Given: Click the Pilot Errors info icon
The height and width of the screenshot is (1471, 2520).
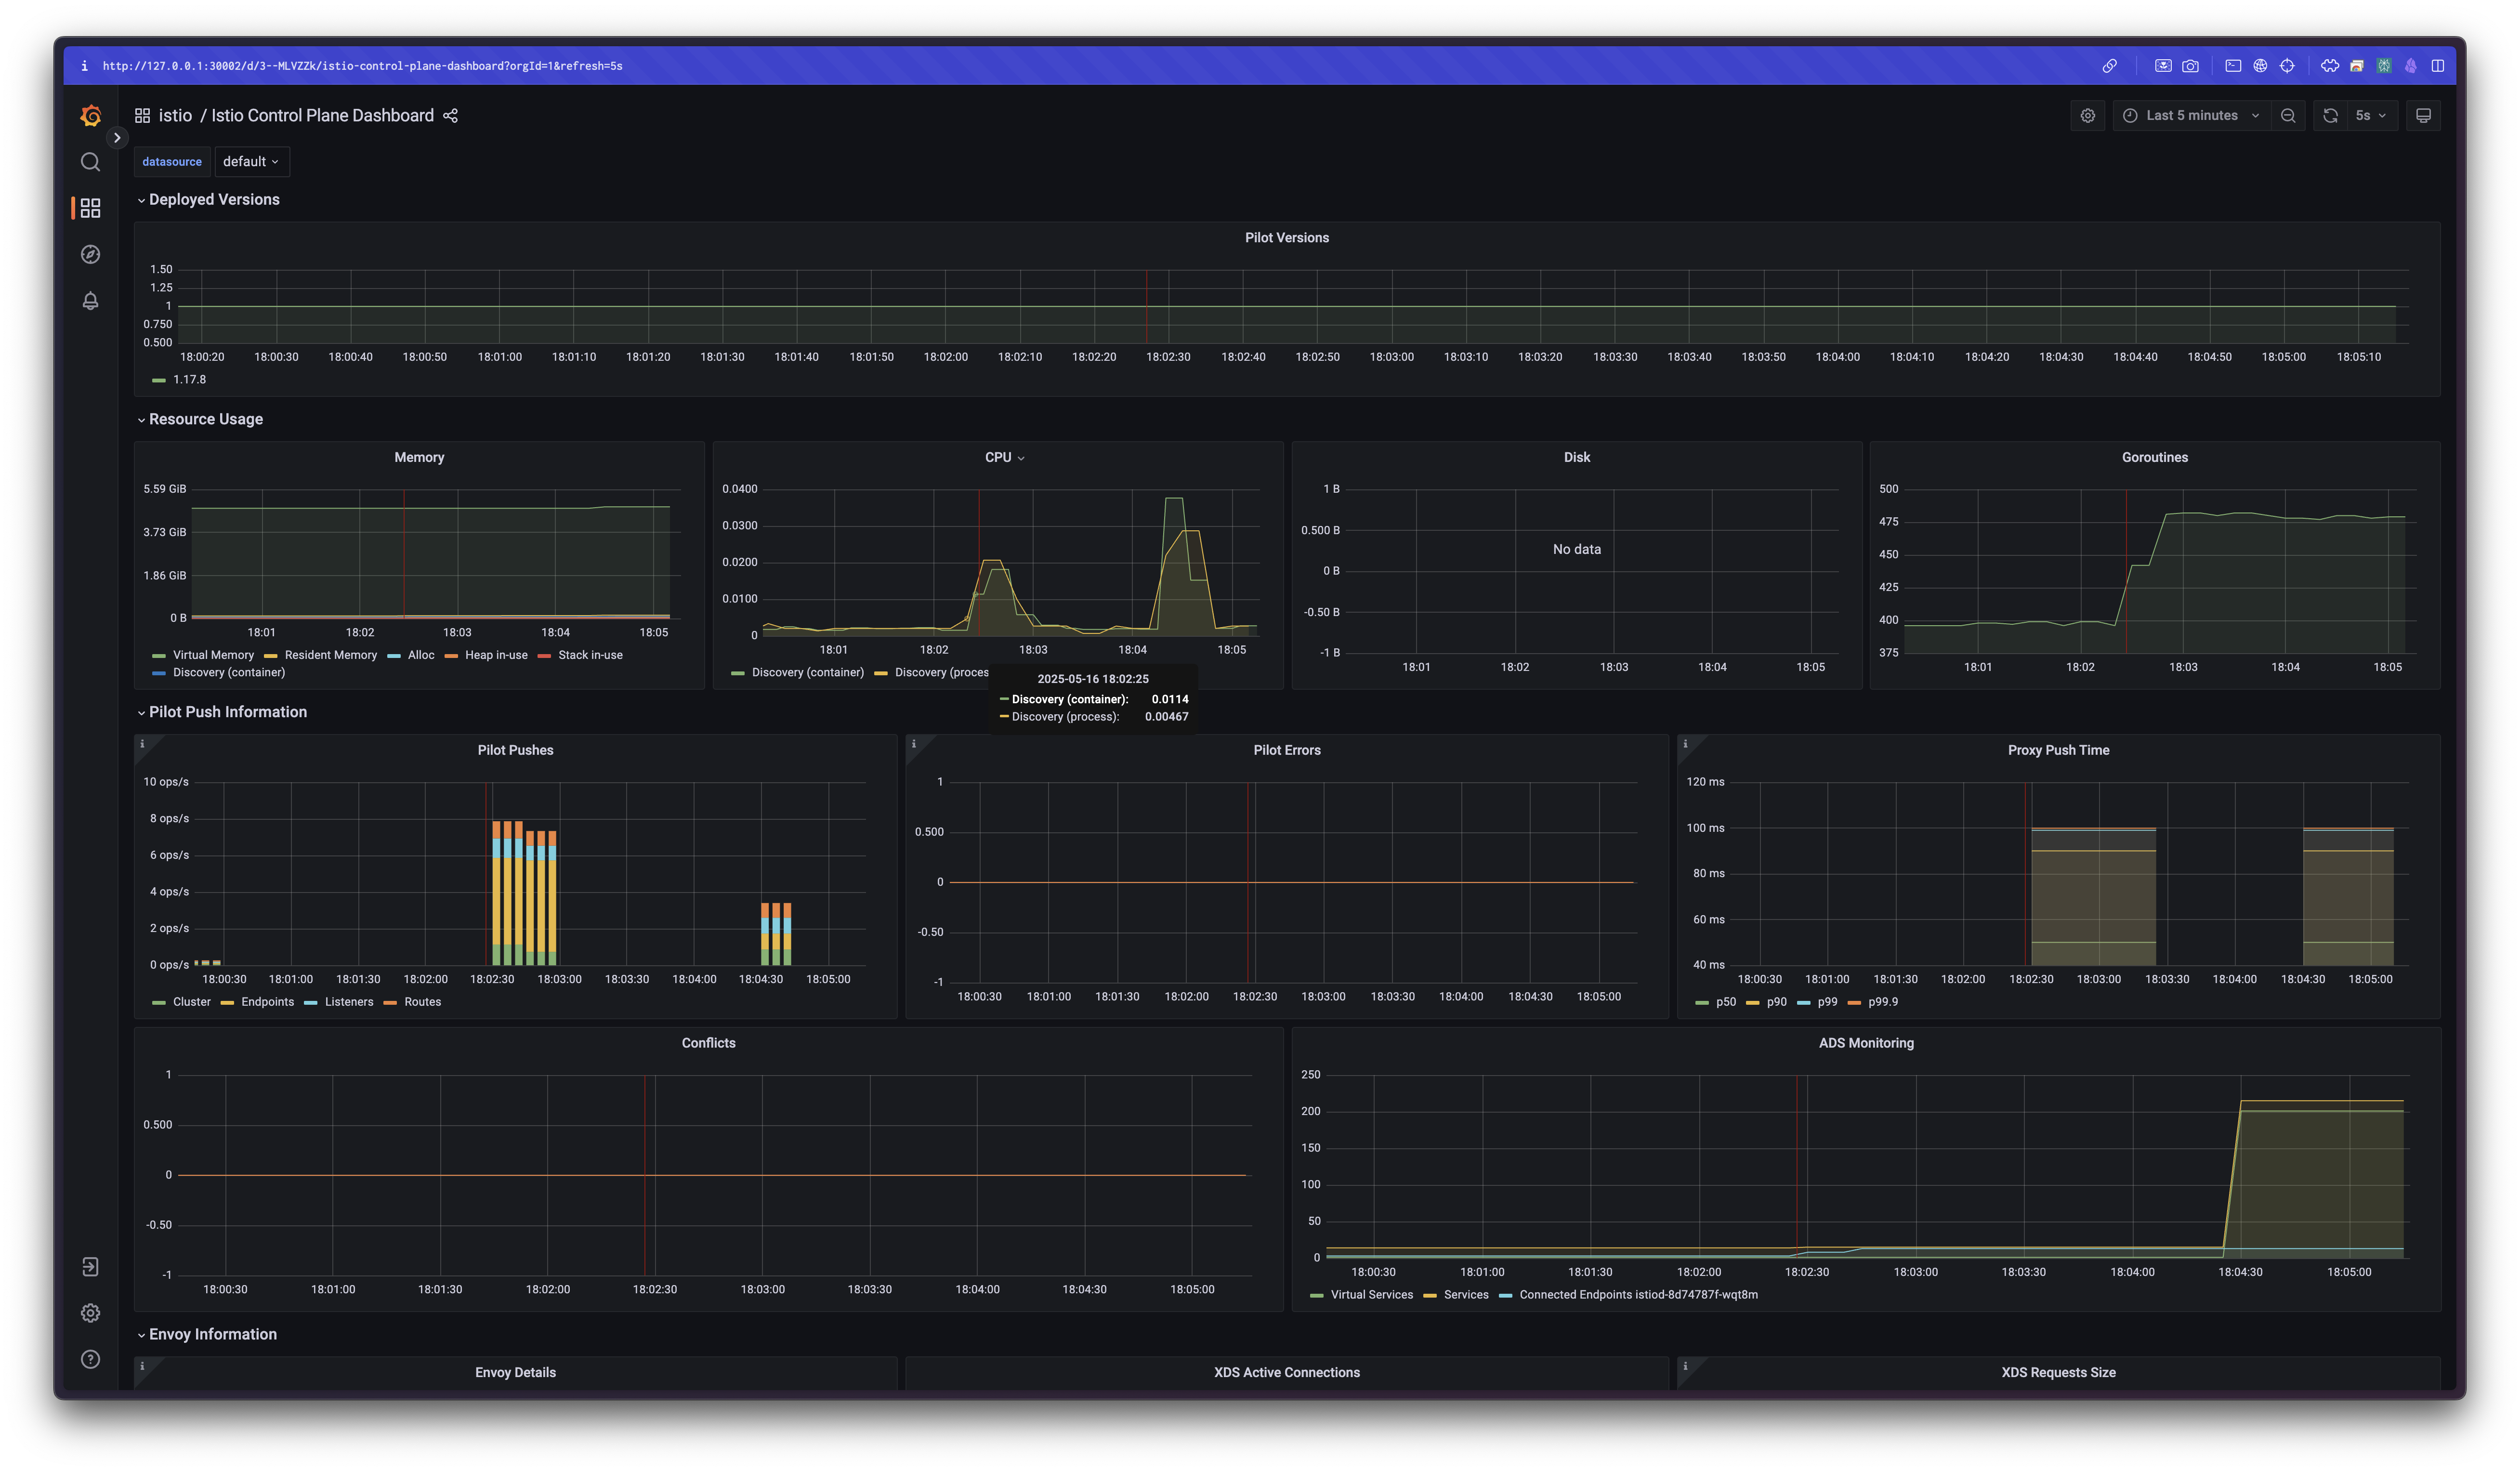Looking at the screenshot, I should 914,744.
